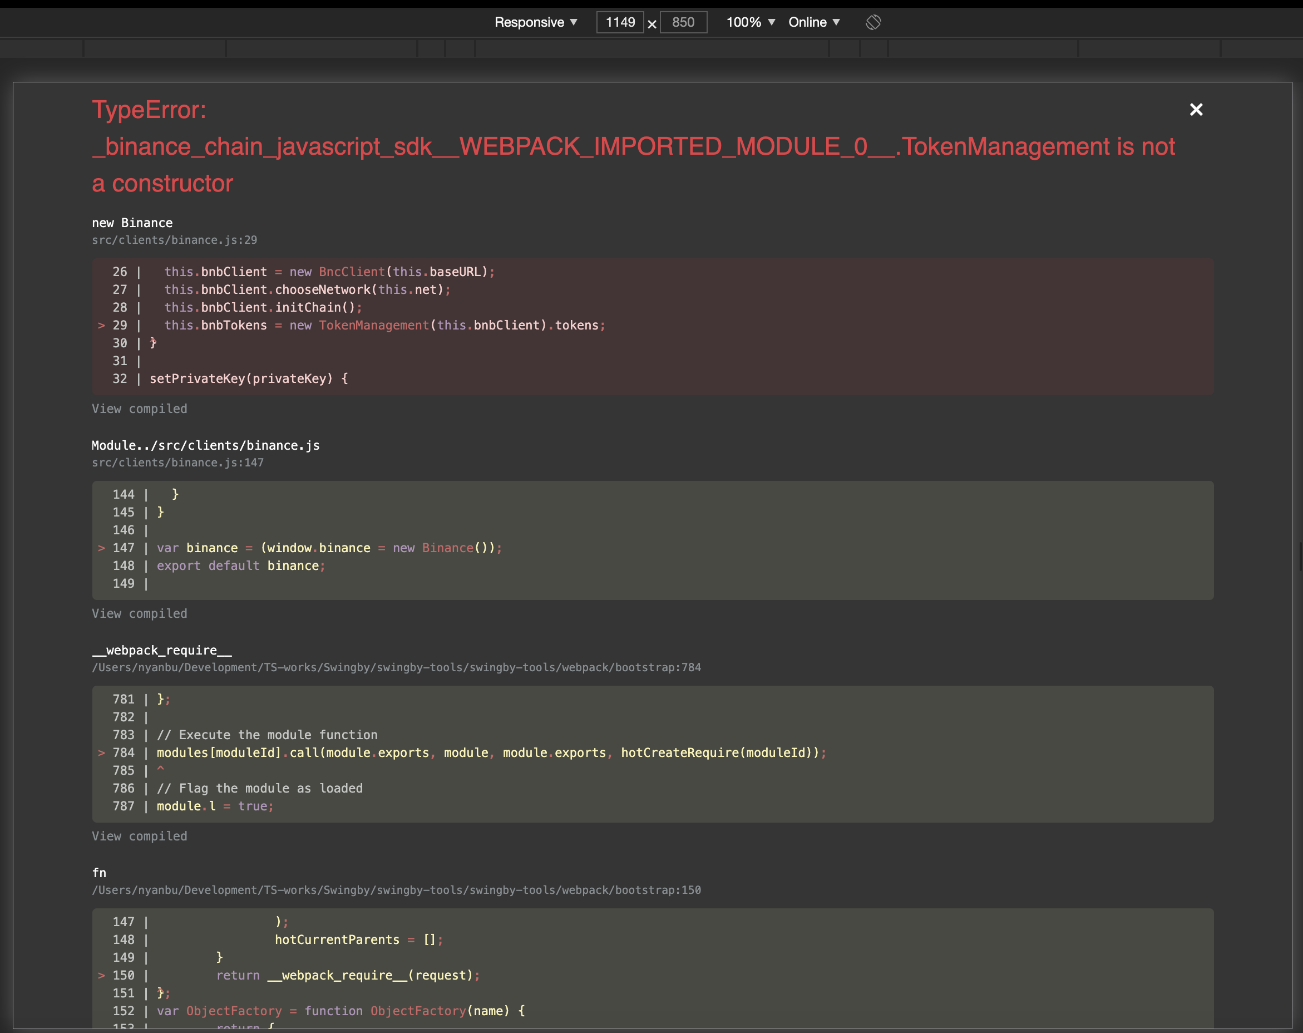
Task: Click View compiled under new Binance frame
Action: pyautogui.click(x=139, y=409)
